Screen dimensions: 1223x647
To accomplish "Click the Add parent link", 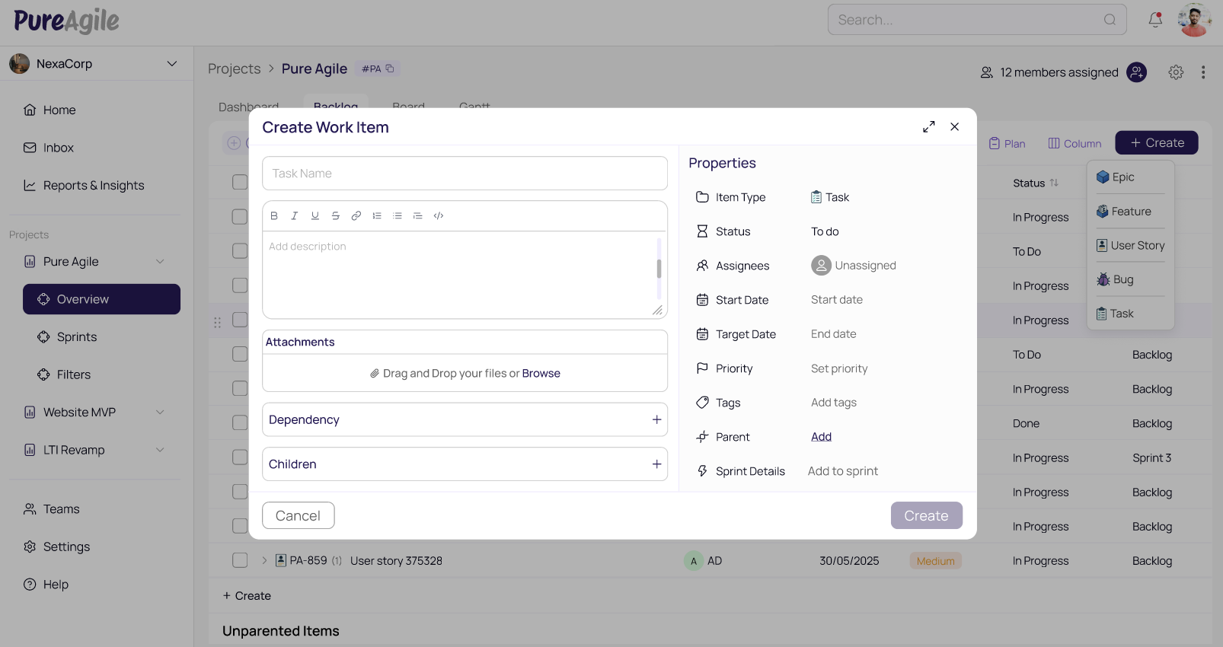I will coord(821,437).
